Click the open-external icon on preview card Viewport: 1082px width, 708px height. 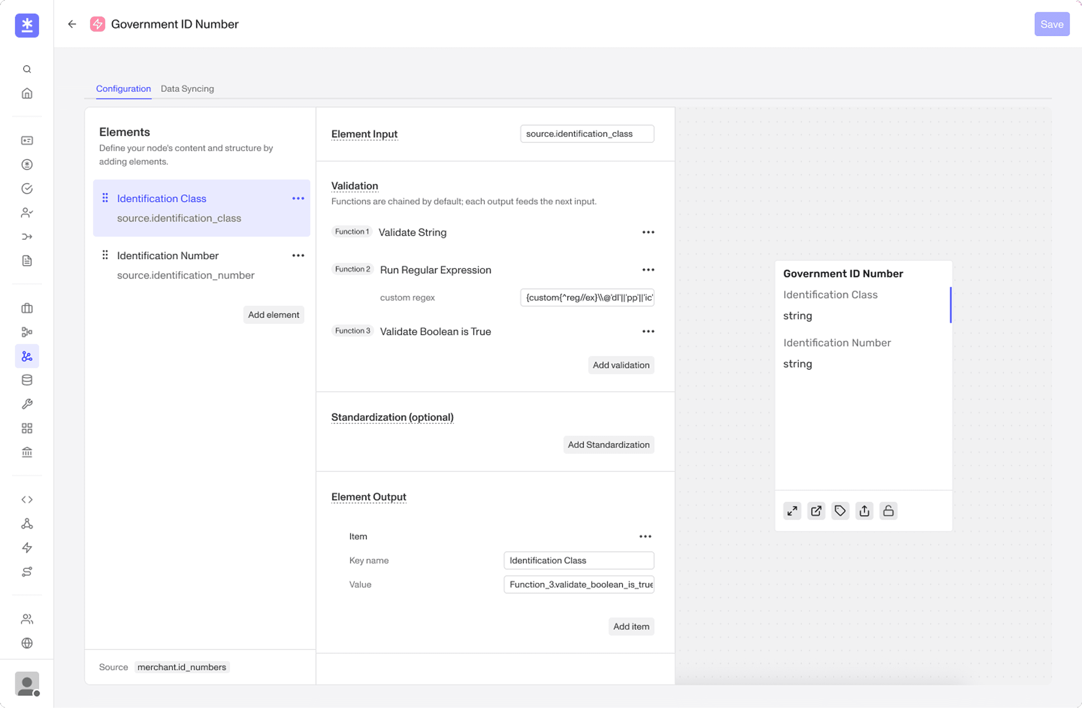(816, 511)
